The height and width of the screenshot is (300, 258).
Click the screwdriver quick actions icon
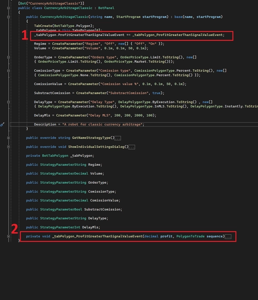point(2,124)
